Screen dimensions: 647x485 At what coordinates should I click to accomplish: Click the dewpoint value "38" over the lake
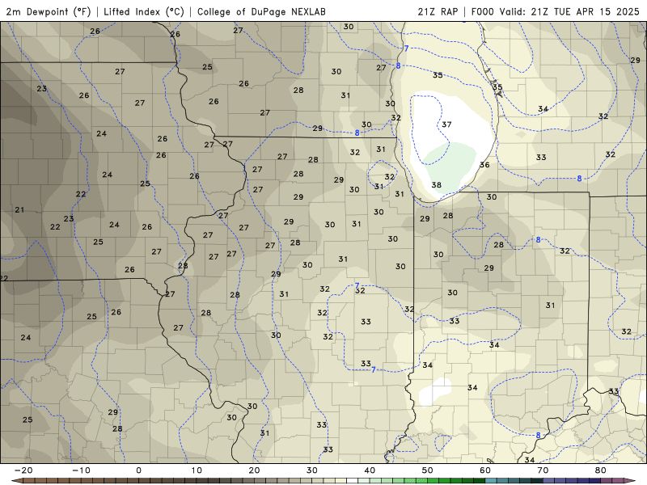pyautogui.click(x=436, y=185)
